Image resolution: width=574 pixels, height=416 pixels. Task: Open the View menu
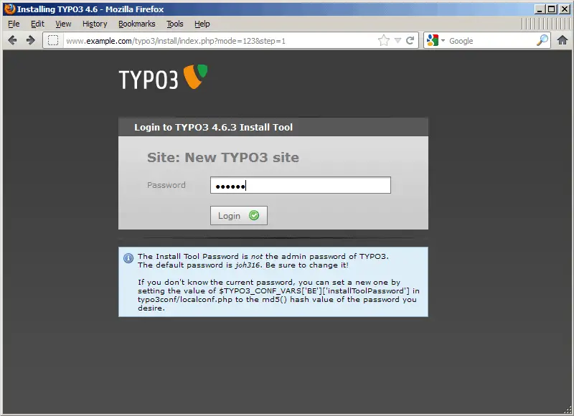pyautogui.click(x=63, y=24)
